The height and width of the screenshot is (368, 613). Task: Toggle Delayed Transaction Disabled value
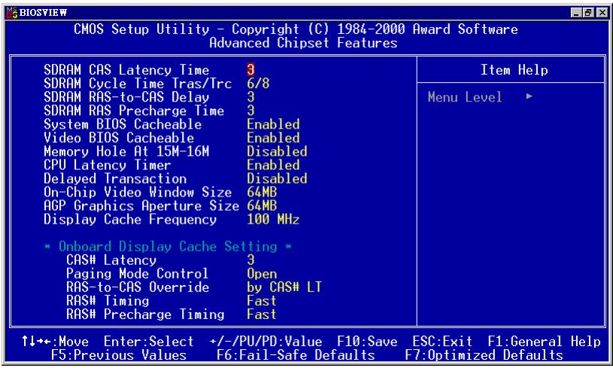(x=277, y=178)
